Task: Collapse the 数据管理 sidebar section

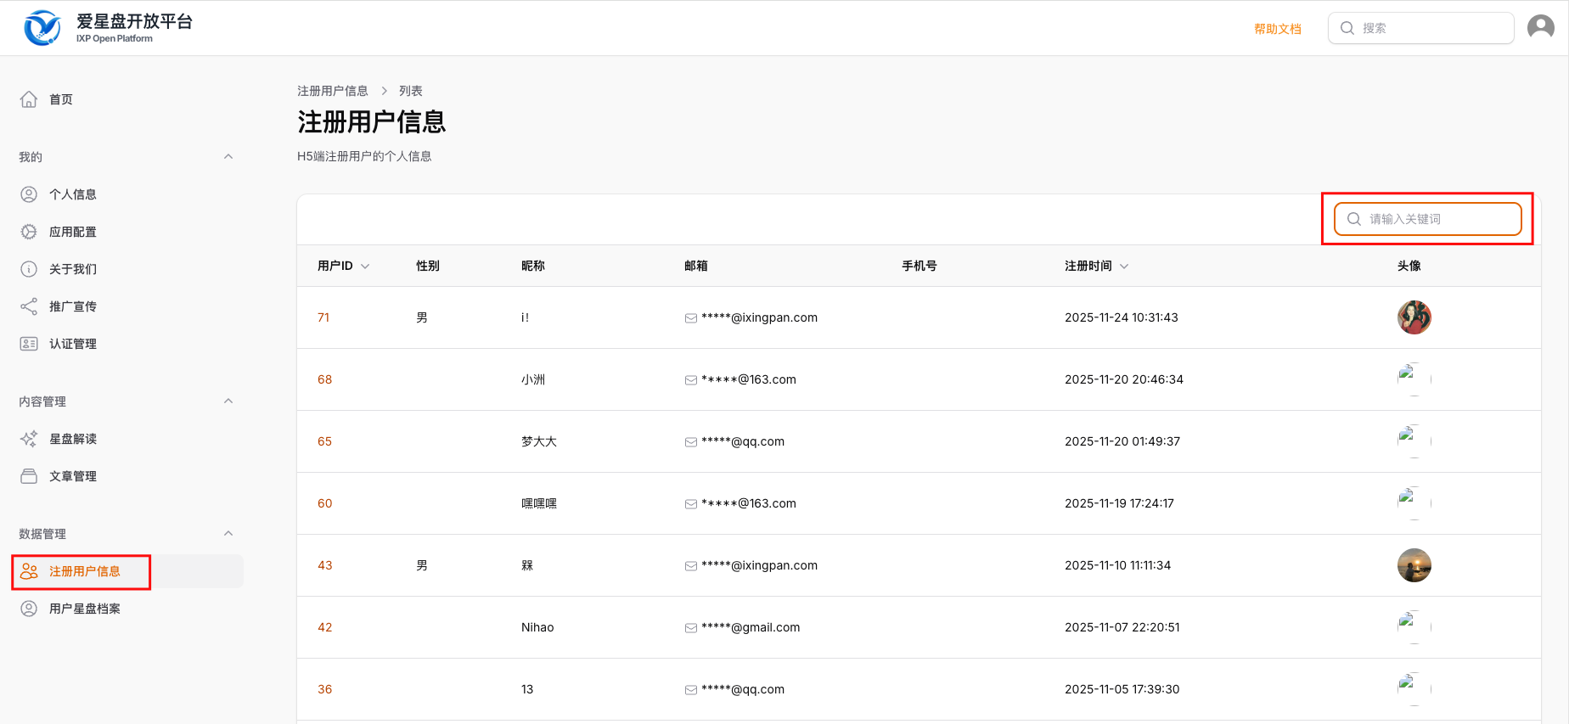Action: [x=228, y=534]
